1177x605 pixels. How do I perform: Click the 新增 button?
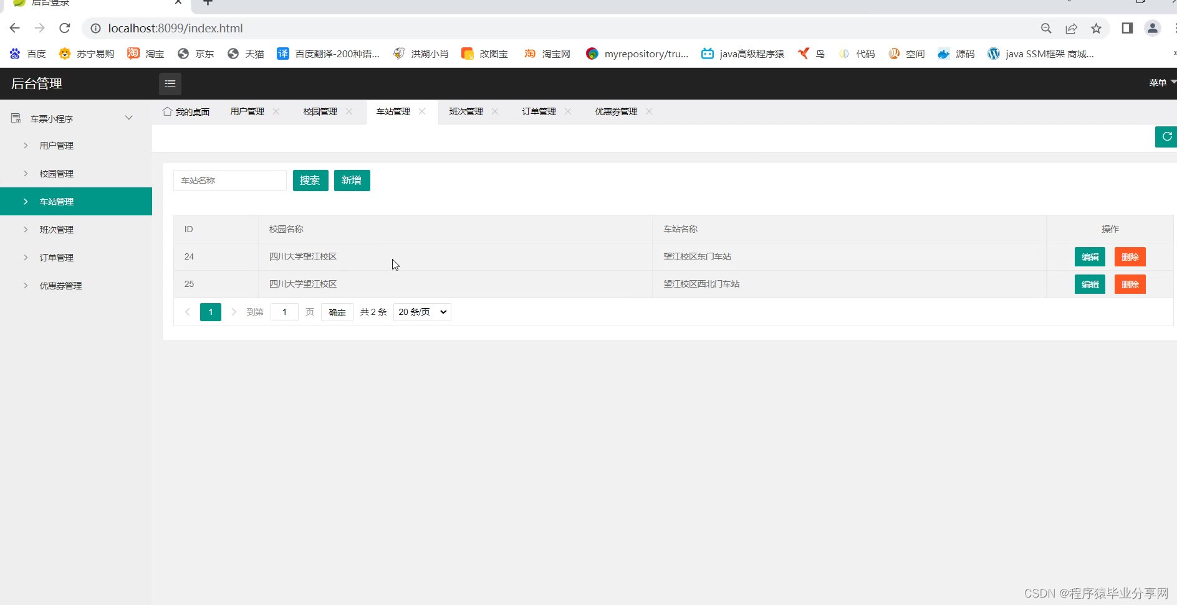352,181
